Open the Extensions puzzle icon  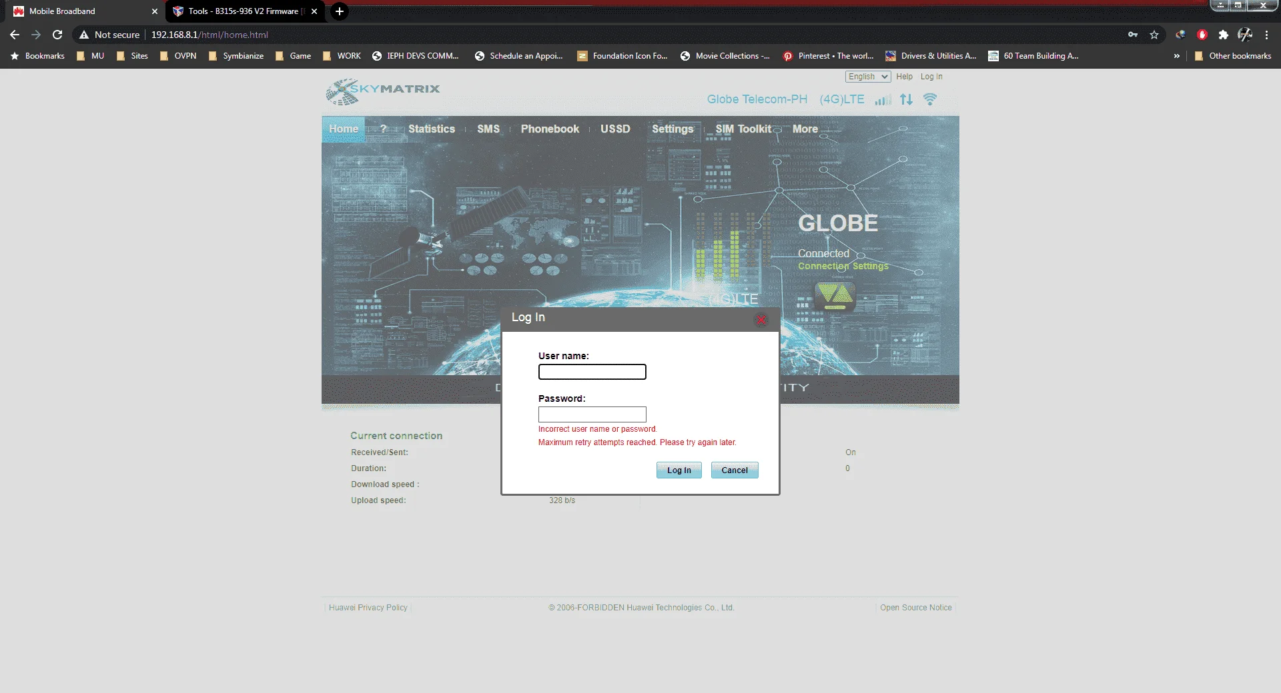[x=1224, y=35]
